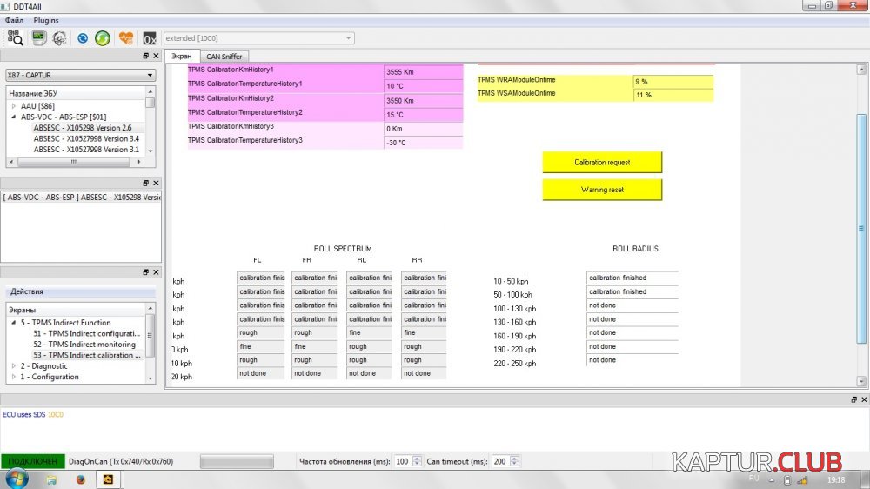Image resolution: width=870 pixels, height=489 pixels.
Task: Open the Windows Start button
Action: (16, 479)
